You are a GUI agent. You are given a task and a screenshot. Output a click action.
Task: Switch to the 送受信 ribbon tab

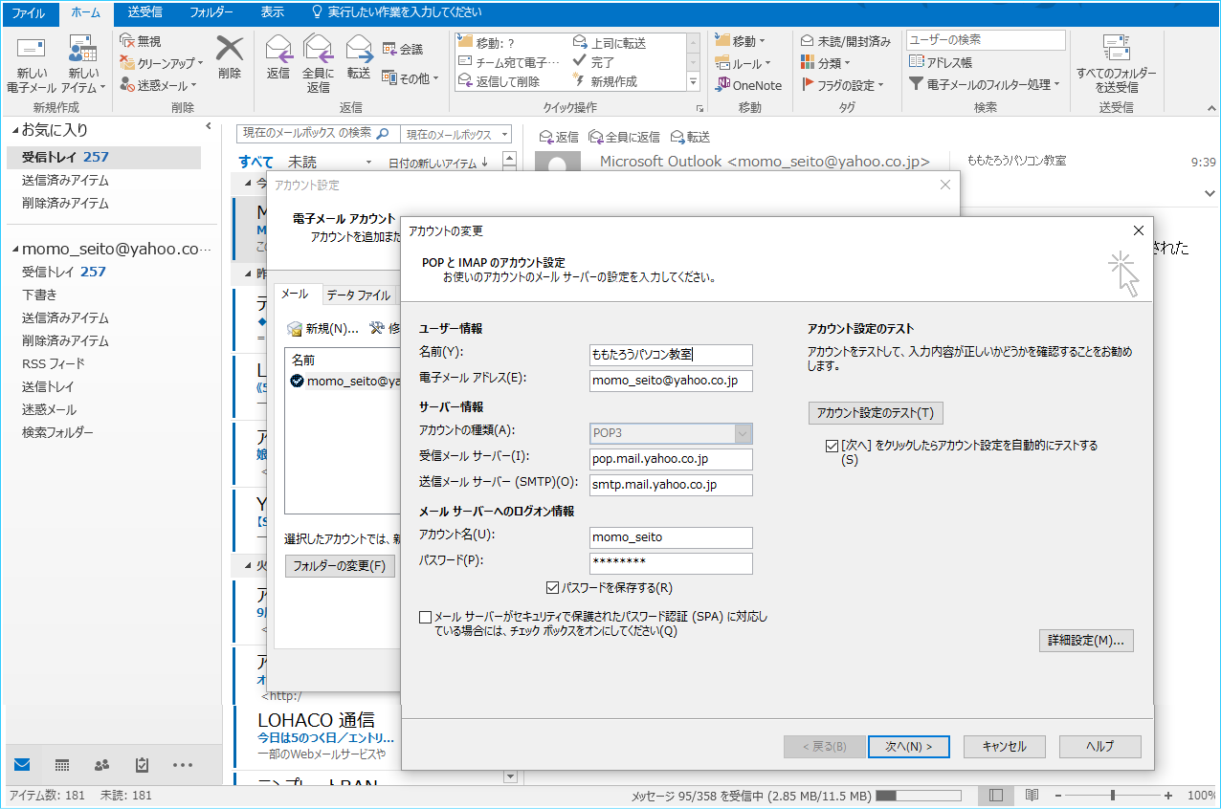click(144, 12)
